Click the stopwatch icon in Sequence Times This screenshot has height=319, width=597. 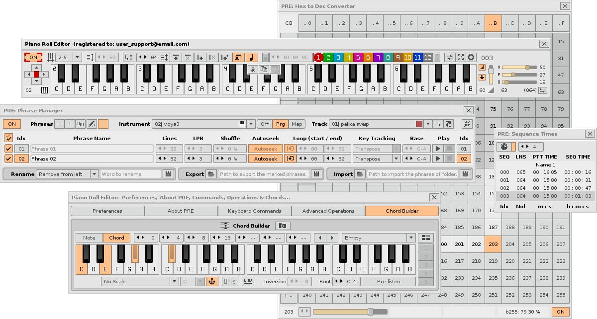504,147
